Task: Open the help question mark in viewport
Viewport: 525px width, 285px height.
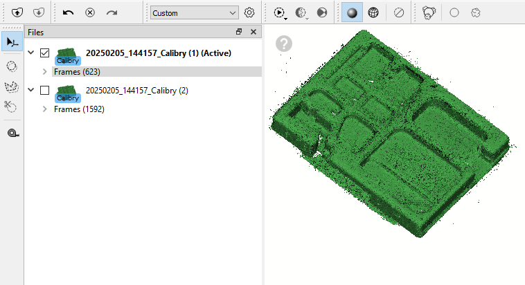Action: [284, 44]
